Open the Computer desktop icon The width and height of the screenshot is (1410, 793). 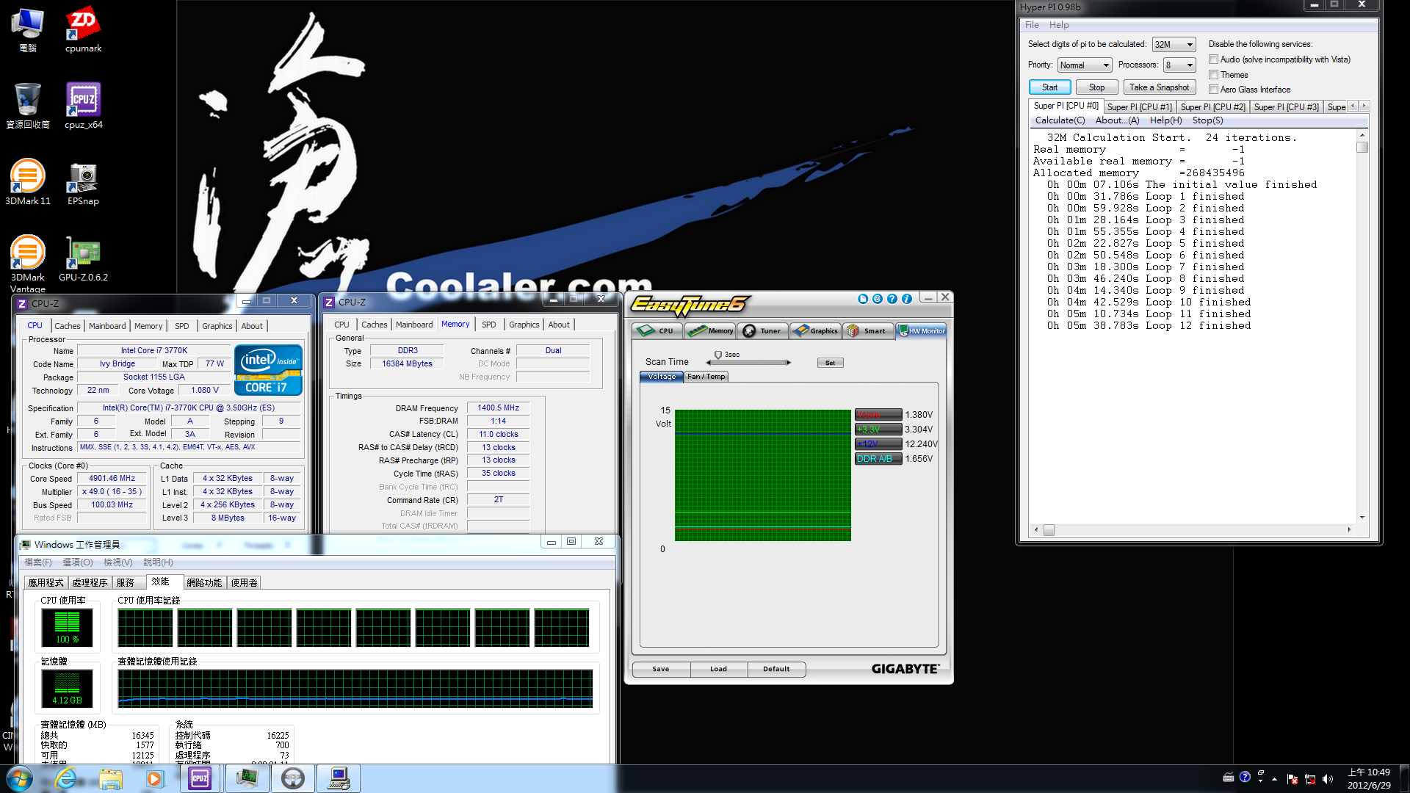click(x=27, y=30)
